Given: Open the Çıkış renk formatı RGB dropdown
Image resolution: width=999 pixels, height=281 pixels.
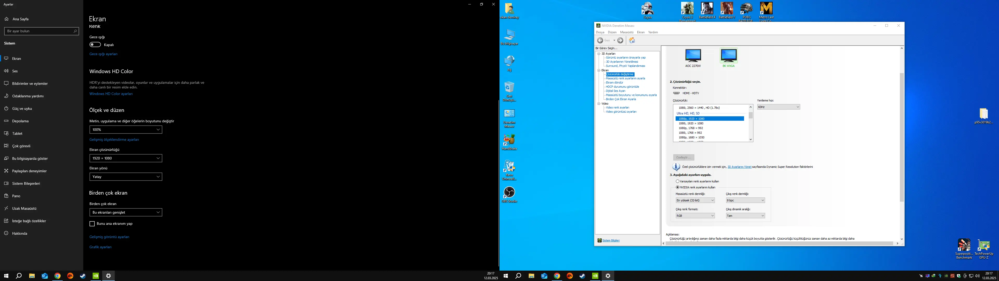Looking at the screenshot, I should pos(695,216).
